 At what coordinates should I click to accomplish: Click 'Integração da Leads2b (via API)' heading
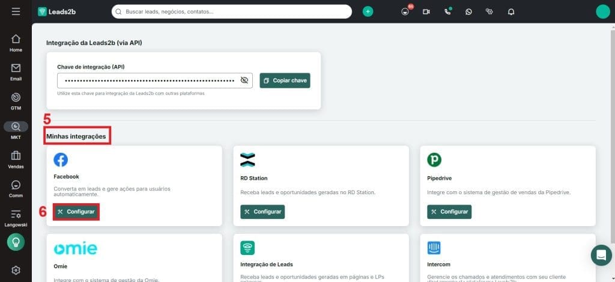click(x=94, y=43)
